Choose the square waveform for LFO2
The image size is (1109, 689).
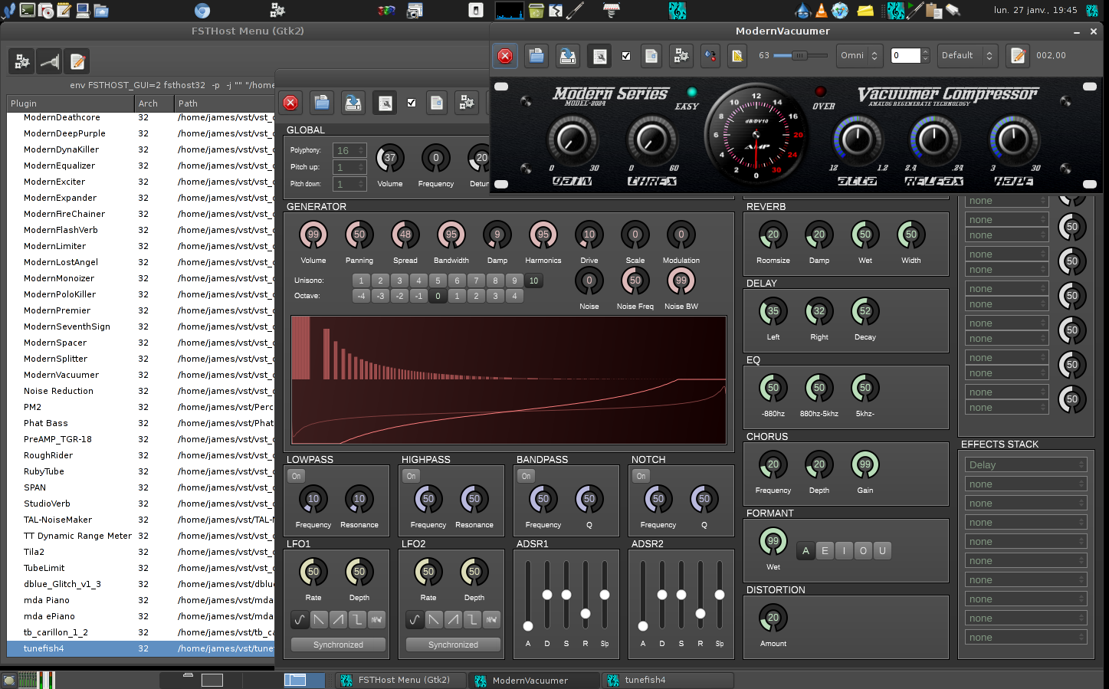pos(472,619)
